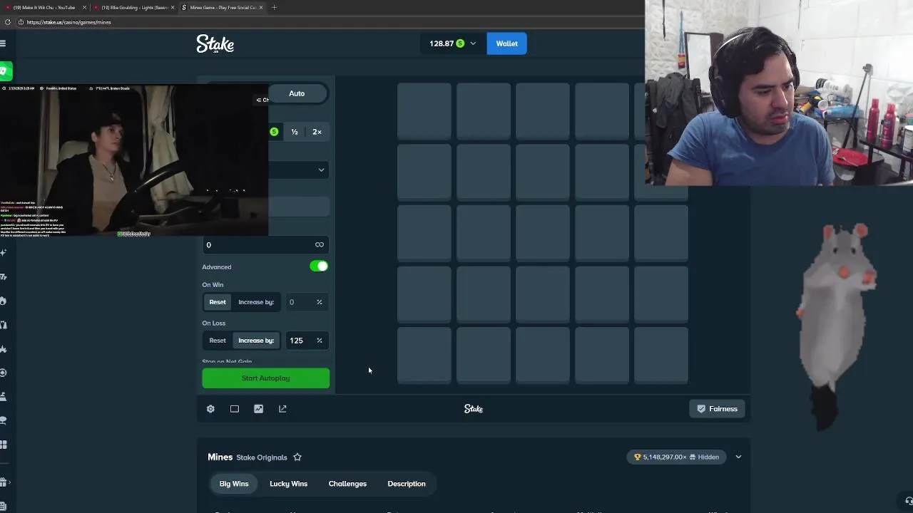This screenshot has height=513, width=913.
Task: Open the slots 7 icon in the sidebar
Action: click(4, 276)
